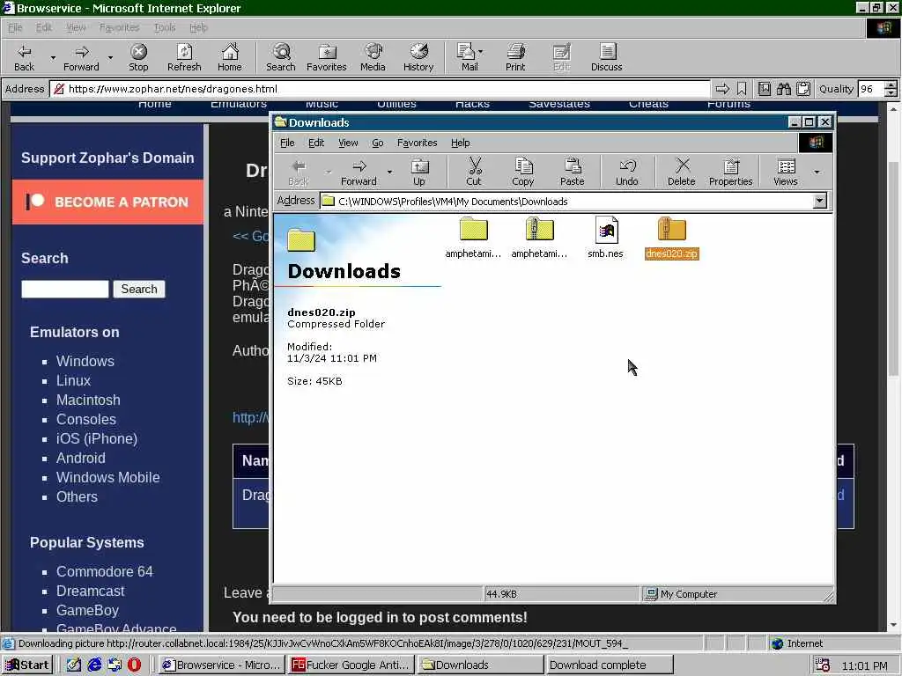Open the Dreamcast link under Popular Systems

pyautogui.click(x=91, y=591)
